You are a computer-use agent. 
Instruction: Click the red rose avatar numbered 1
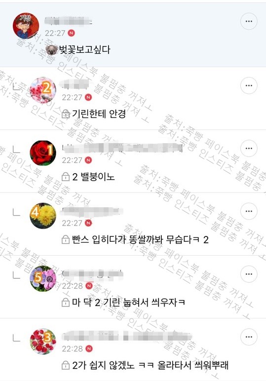click(43, 153)
